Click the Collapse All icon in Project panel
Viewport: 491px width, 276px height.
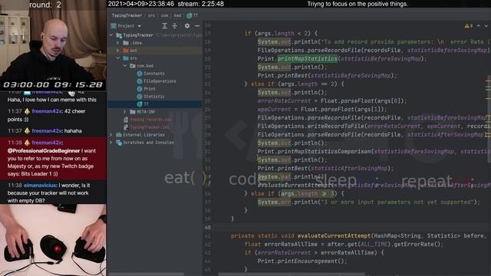pyautogui.click(x=175, y=25)
